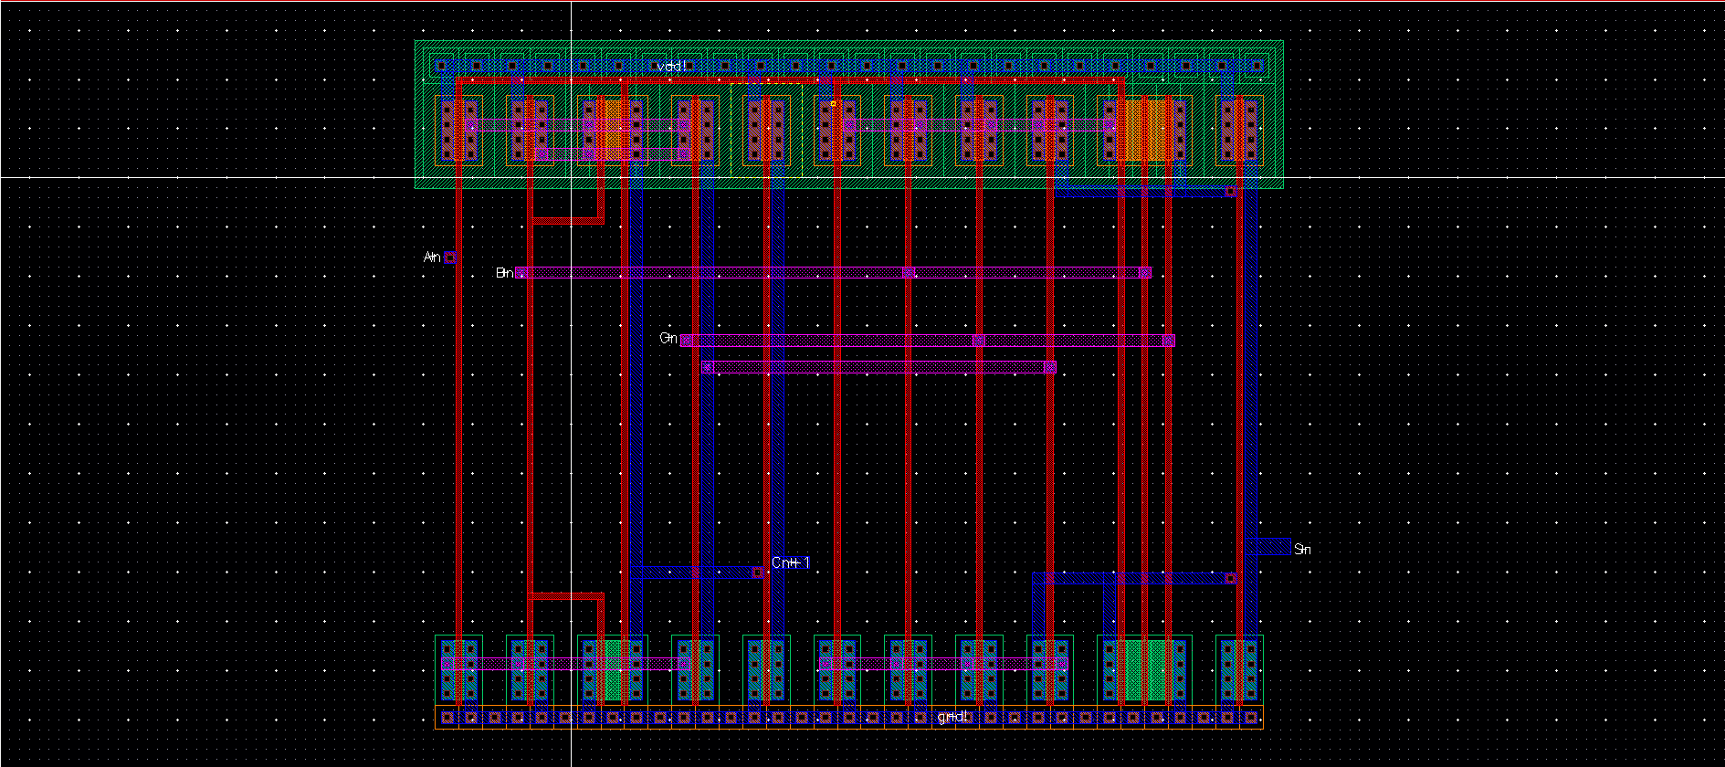The width and height of the screenshot is (1725, 767).
Task: Select the short lower PMOS magenta strap
Action: [612, 153]
